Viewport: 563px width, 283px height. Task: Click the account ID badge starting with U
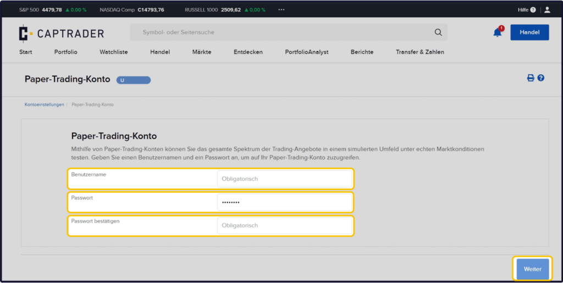tap(134, 80)
